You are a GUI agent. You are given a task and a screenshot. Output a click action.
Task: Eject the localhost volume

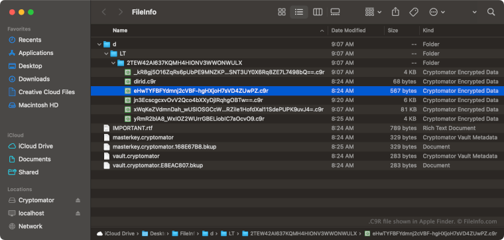(78, 213)
